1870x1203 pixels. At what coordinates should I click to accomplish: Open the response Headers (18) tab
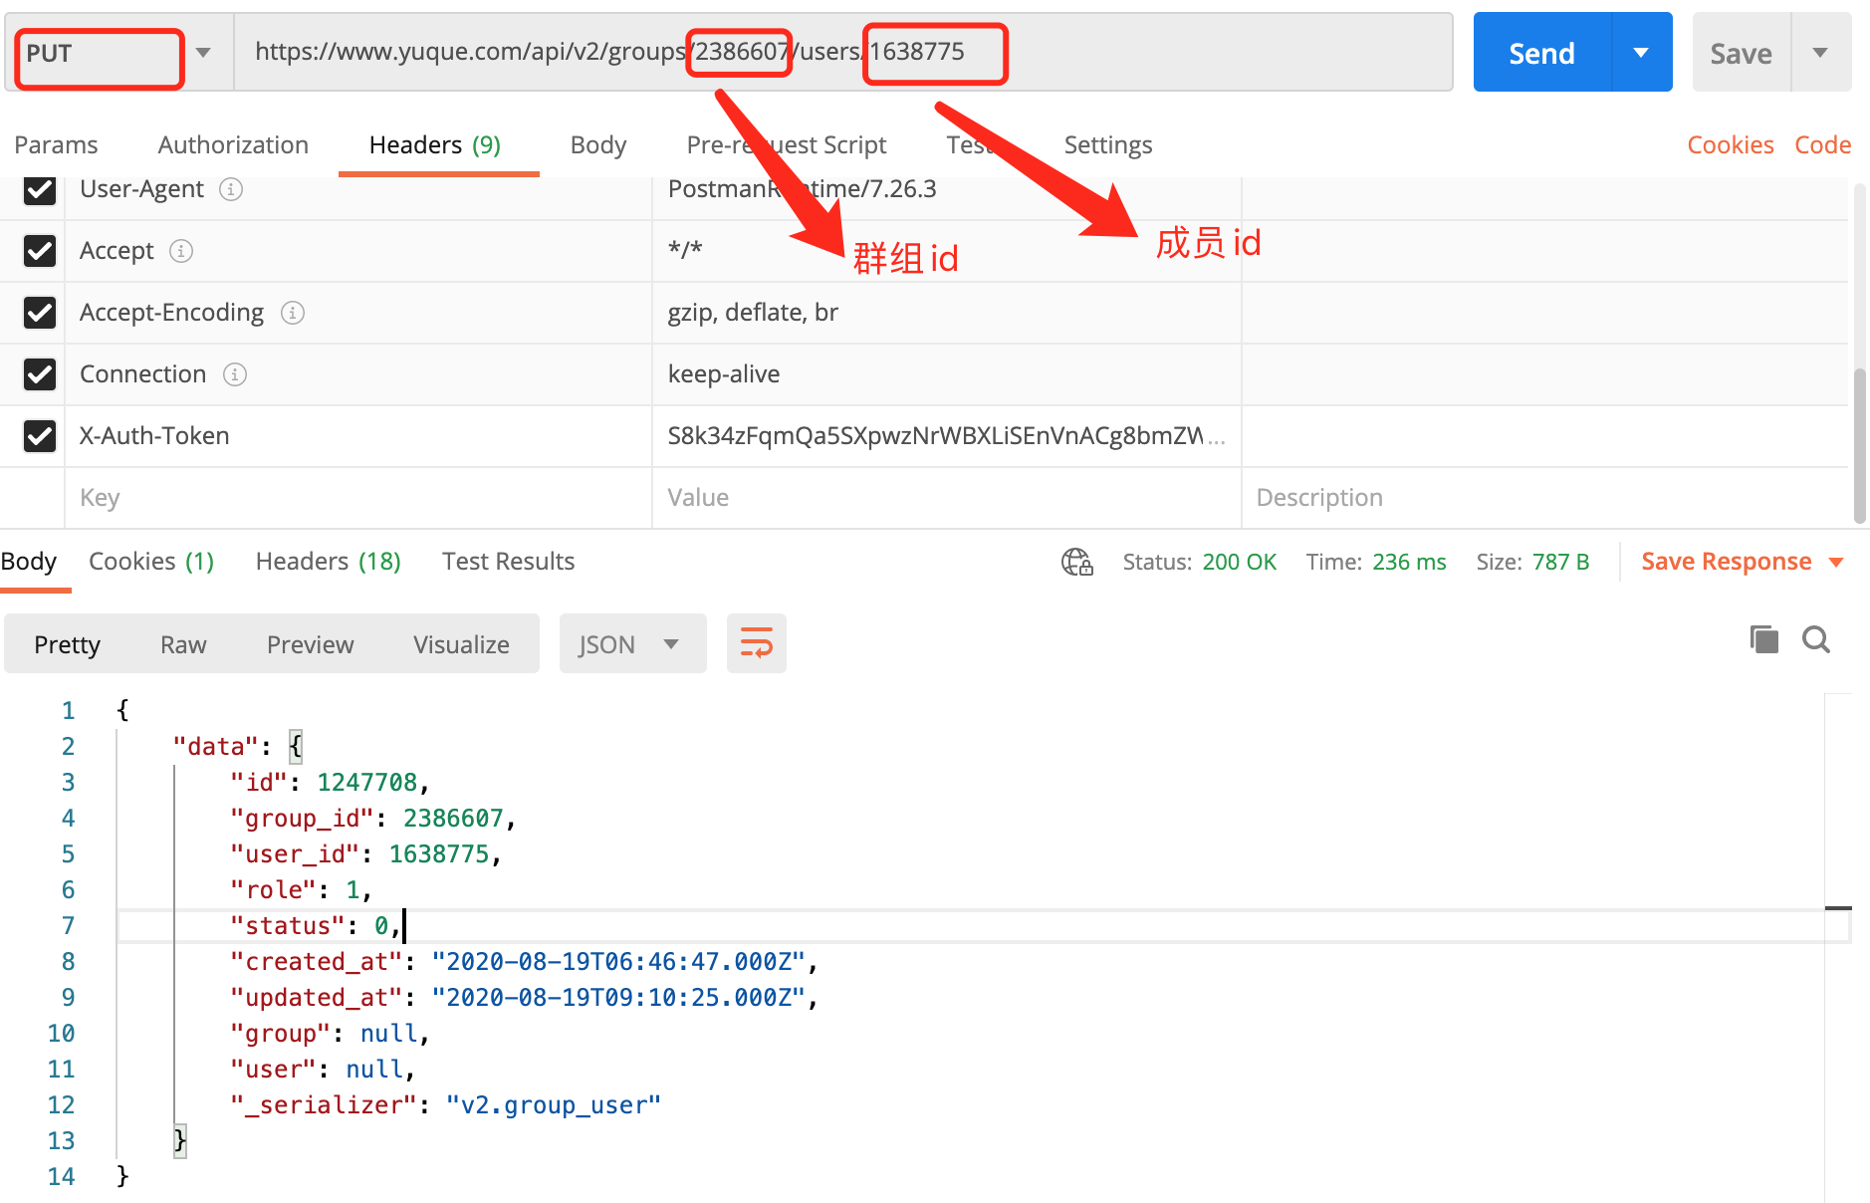328,562
